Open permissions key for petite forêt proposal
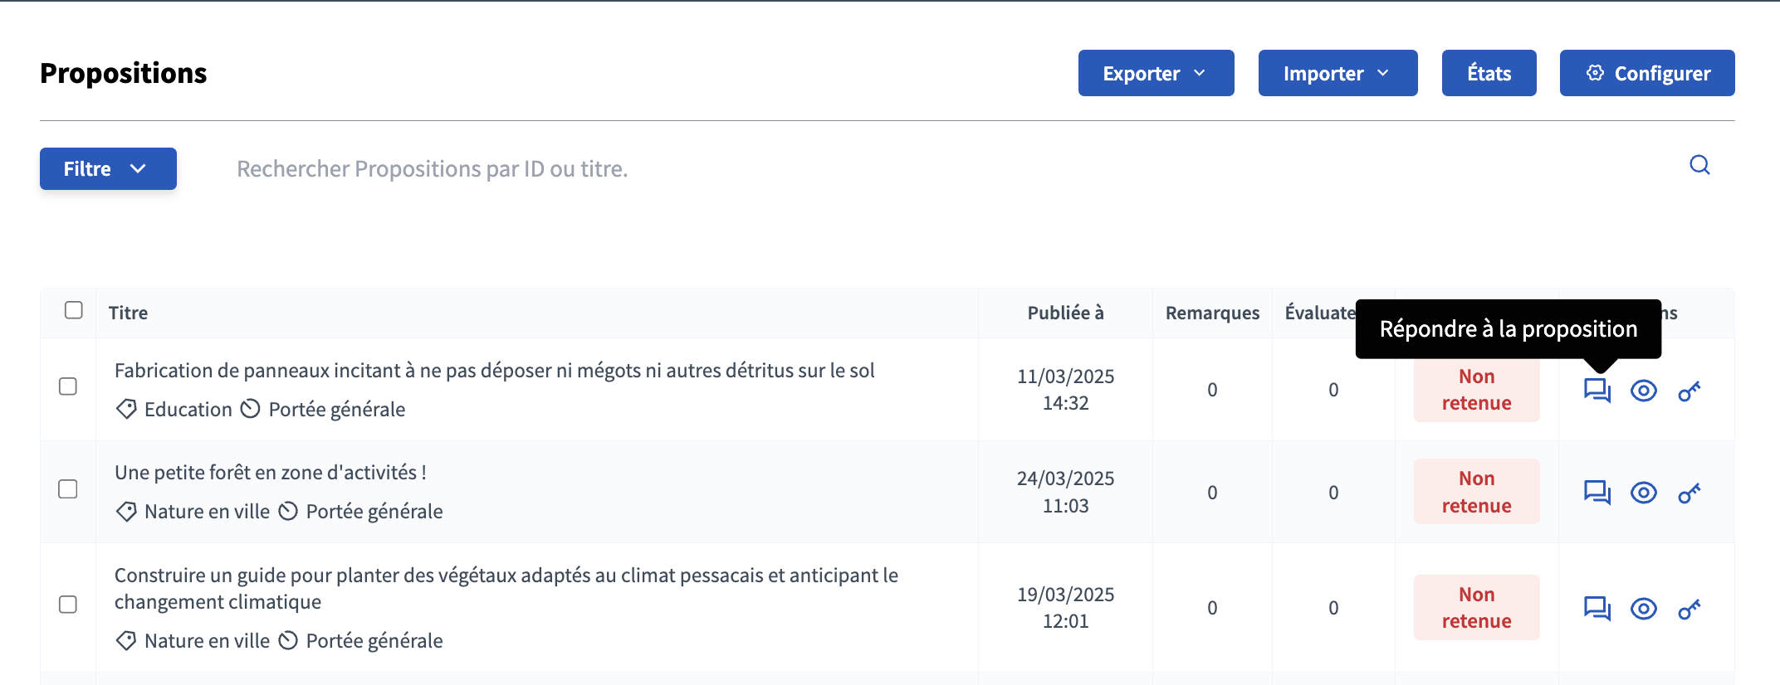The height and width of the screenshot is (685, 1780). (1690, 493)
